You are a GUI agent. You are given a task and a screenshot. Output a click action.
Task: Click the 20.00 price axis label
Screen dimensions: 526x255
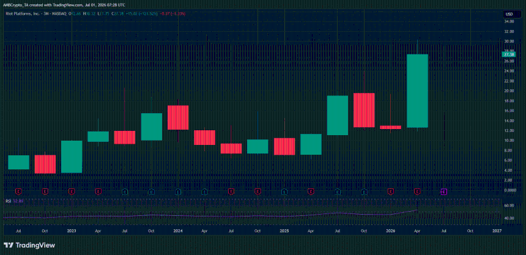pos(509,91)
